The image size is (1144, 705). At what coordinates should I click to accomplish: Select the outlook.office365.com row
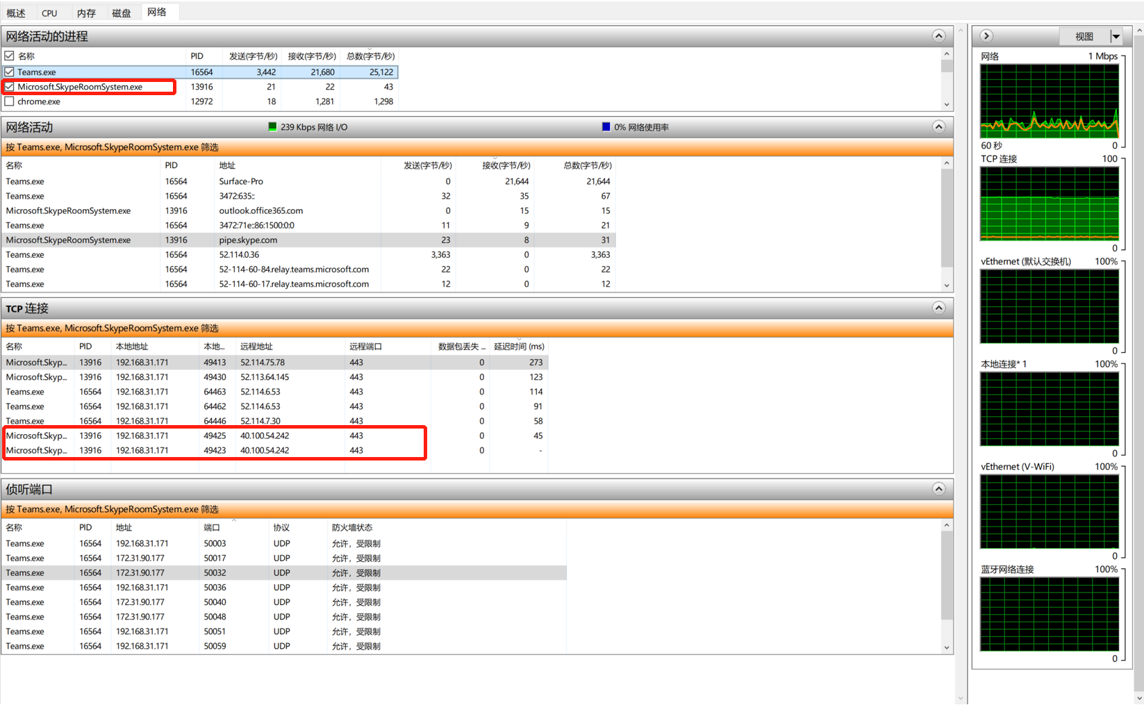tap(308, 210)
